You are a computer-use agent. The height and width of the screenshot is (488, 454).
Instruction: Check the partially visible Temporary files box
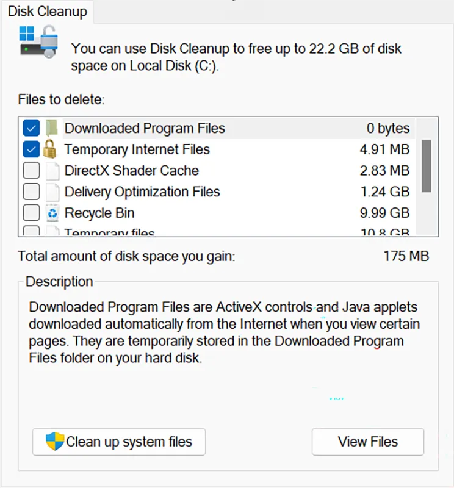(x=31, y=232)
